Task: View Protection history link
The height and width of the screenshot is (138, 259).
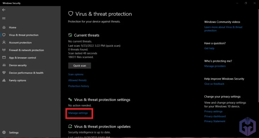Action: click(x=78, y=86)
